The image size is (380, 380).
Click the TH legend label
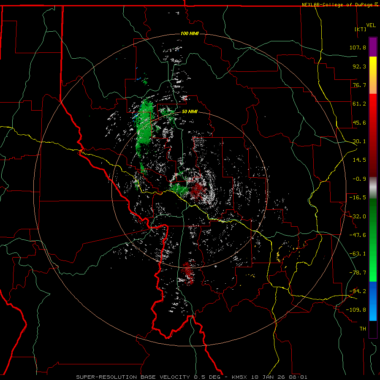click(x=363, y=329)
